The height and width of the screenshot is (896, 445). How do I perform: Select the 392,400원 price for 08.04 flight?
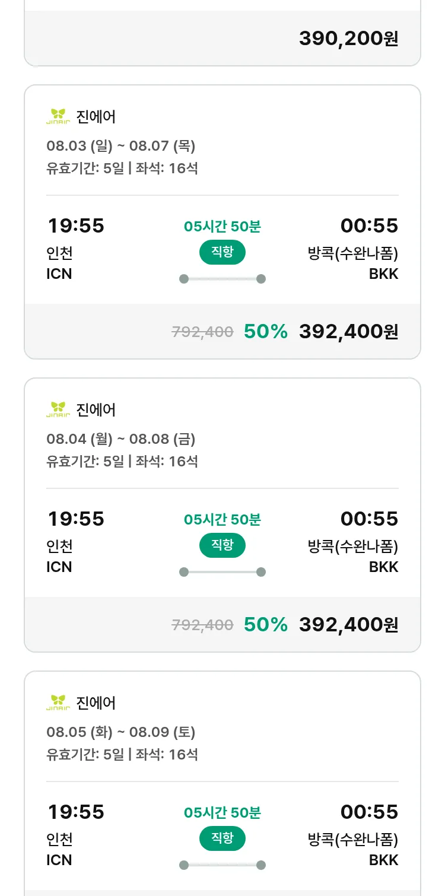click(348, 625)
